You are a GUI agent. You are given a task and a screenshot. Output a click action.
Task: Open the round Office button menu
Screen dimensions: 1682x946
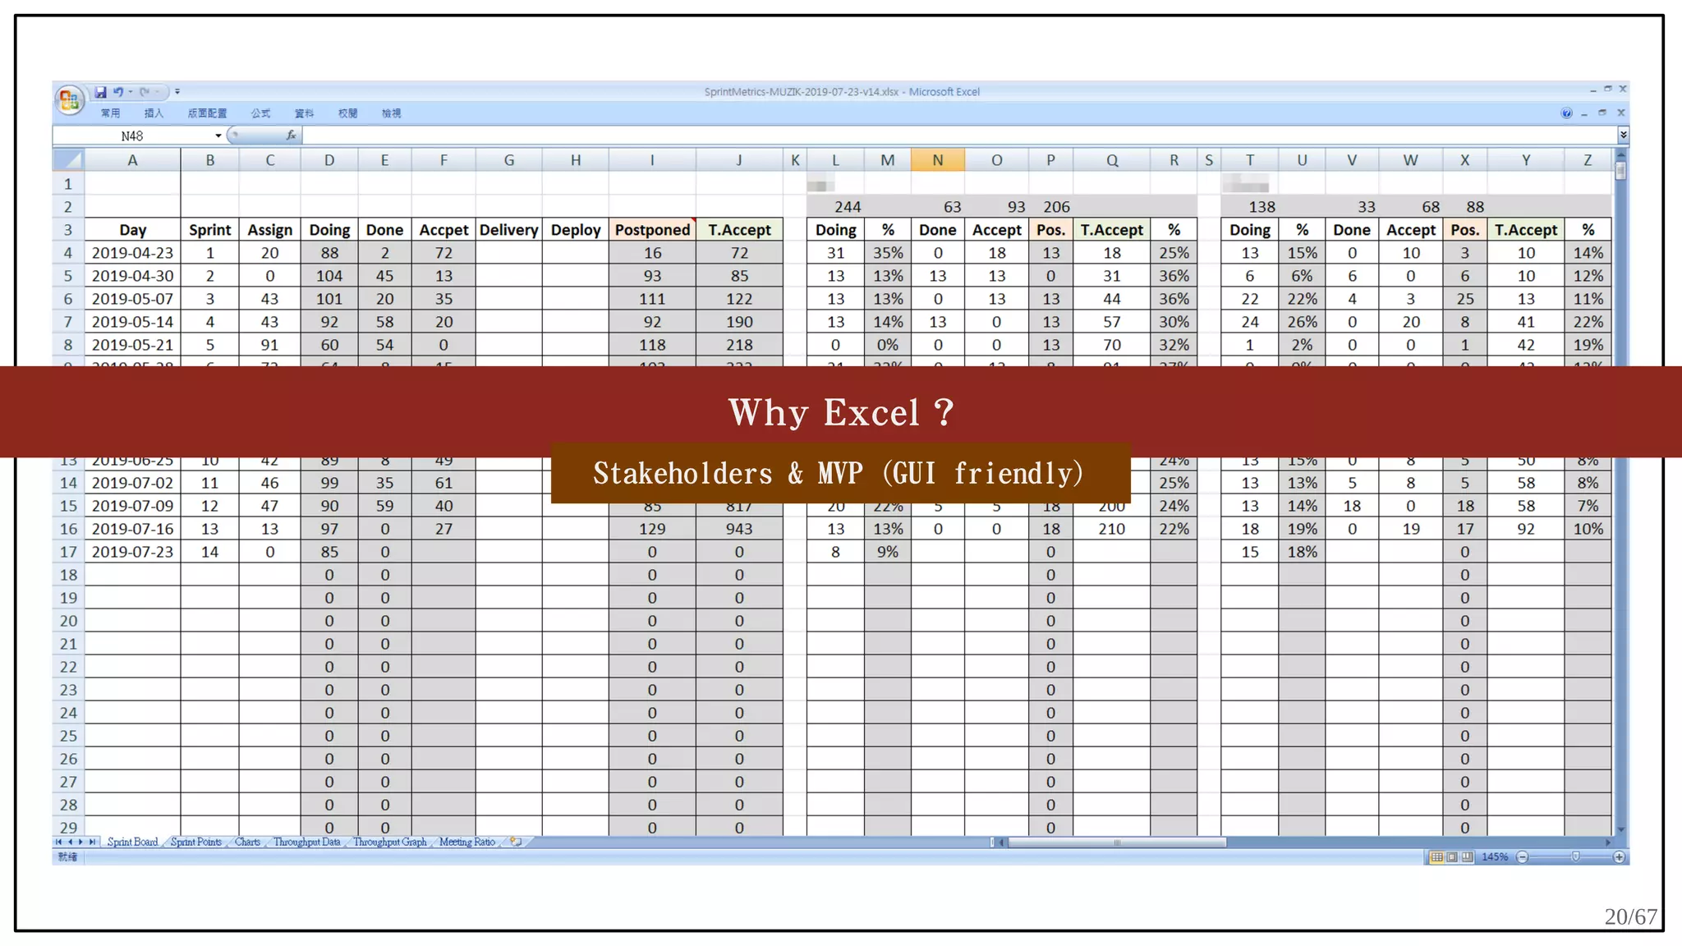[x=70, y=100]
